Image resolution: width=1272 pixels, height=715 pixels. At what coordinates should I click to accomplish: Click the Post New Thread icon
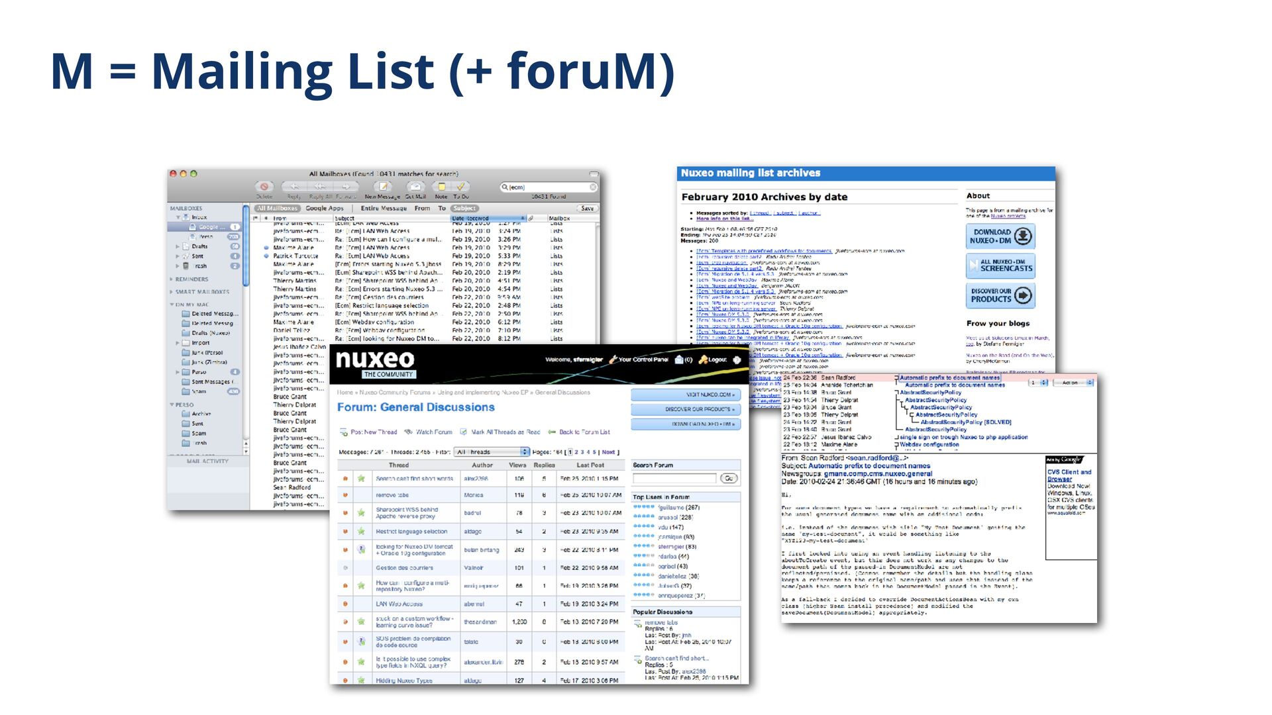tap(343, 432)
